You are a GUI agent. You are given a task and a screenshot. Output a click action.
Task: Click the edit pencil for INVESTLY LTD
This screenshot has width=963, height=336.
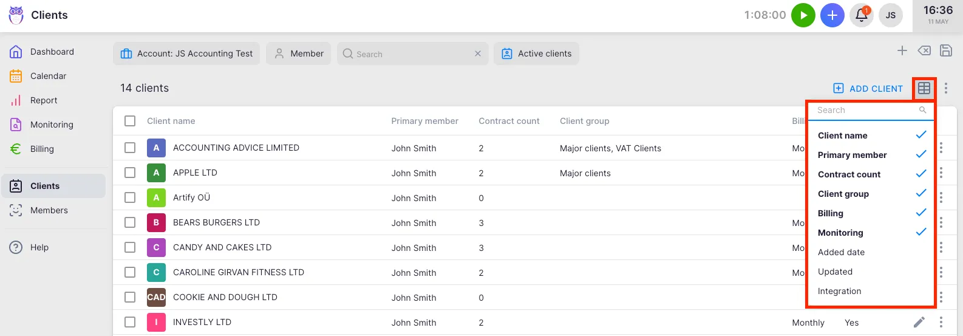pyautogui.click(x=919, y=322)
